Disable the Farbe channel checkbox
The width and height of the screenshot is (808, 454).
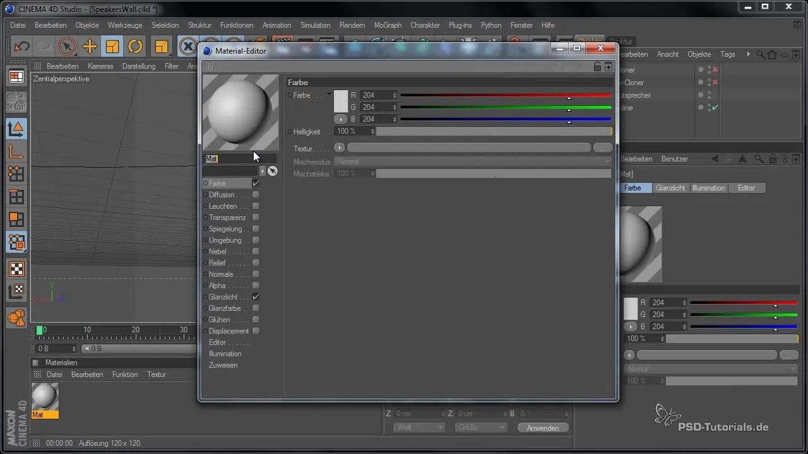(x=256, y=183)
